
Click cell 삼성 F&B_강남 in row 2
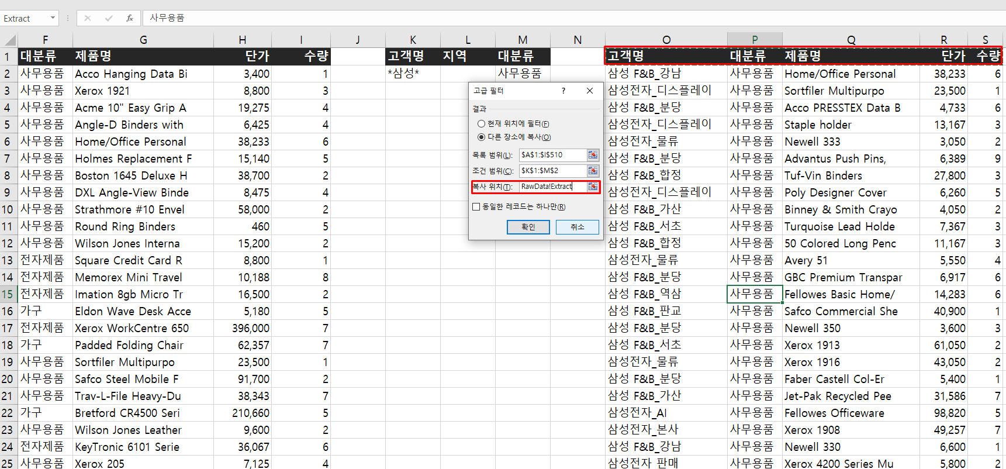tap(666, 74)
